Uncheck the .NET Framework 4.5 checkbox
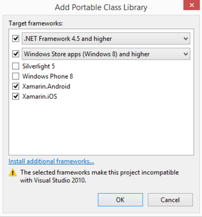Screen dimensions: 202x217 (x=15, y=38)
